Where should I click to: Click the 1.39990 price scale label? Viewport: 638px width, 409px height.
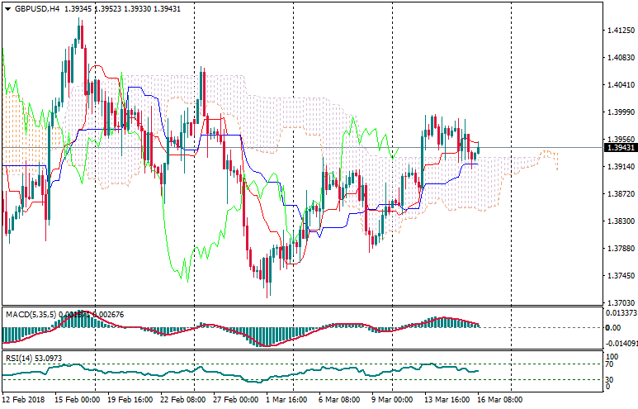pos(619,112)
